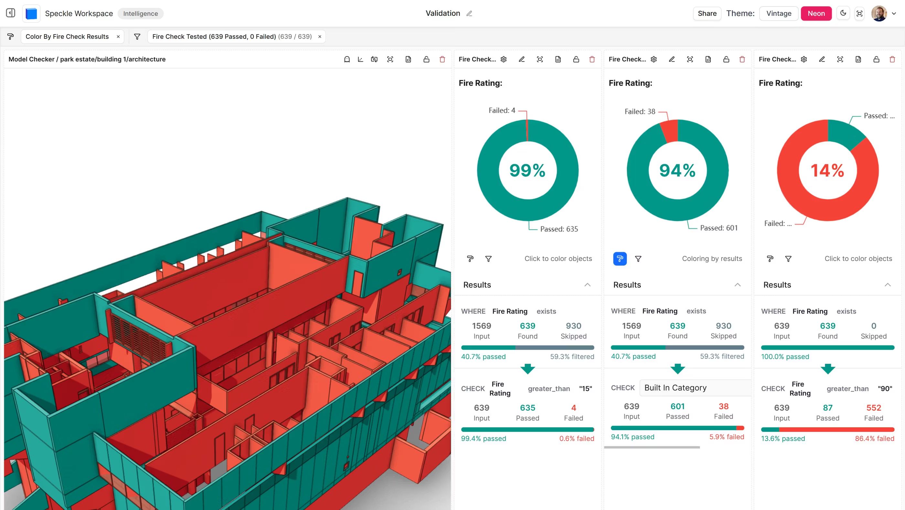The height and width of the screenshot is (510, 905).
Task: Remove the Color By Fire Check Results chip
Action: 118,36
